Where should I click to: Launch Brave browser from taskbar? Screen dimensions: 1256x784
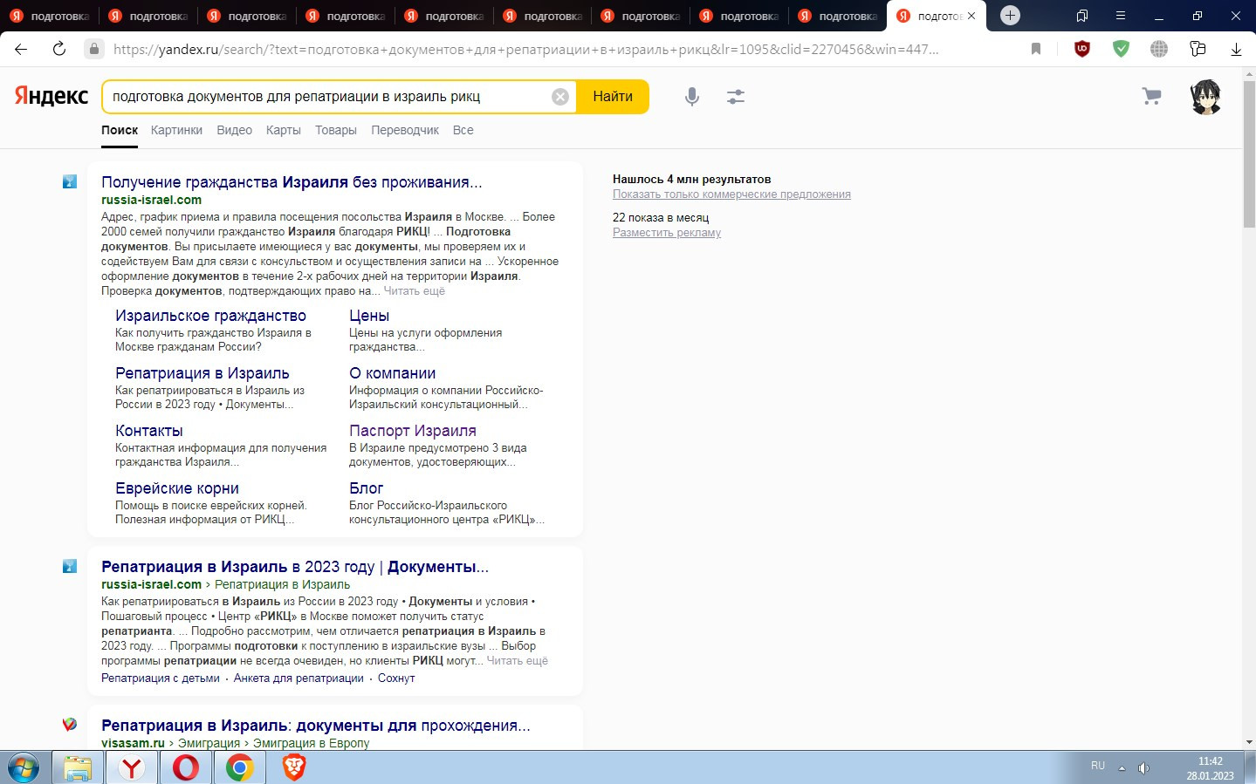pos(294,767)
